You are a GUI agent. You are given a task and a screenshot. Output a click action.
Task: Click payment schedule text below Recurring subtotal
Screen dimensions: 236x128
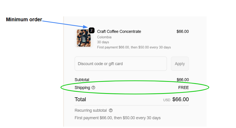[x=117, y=118]
